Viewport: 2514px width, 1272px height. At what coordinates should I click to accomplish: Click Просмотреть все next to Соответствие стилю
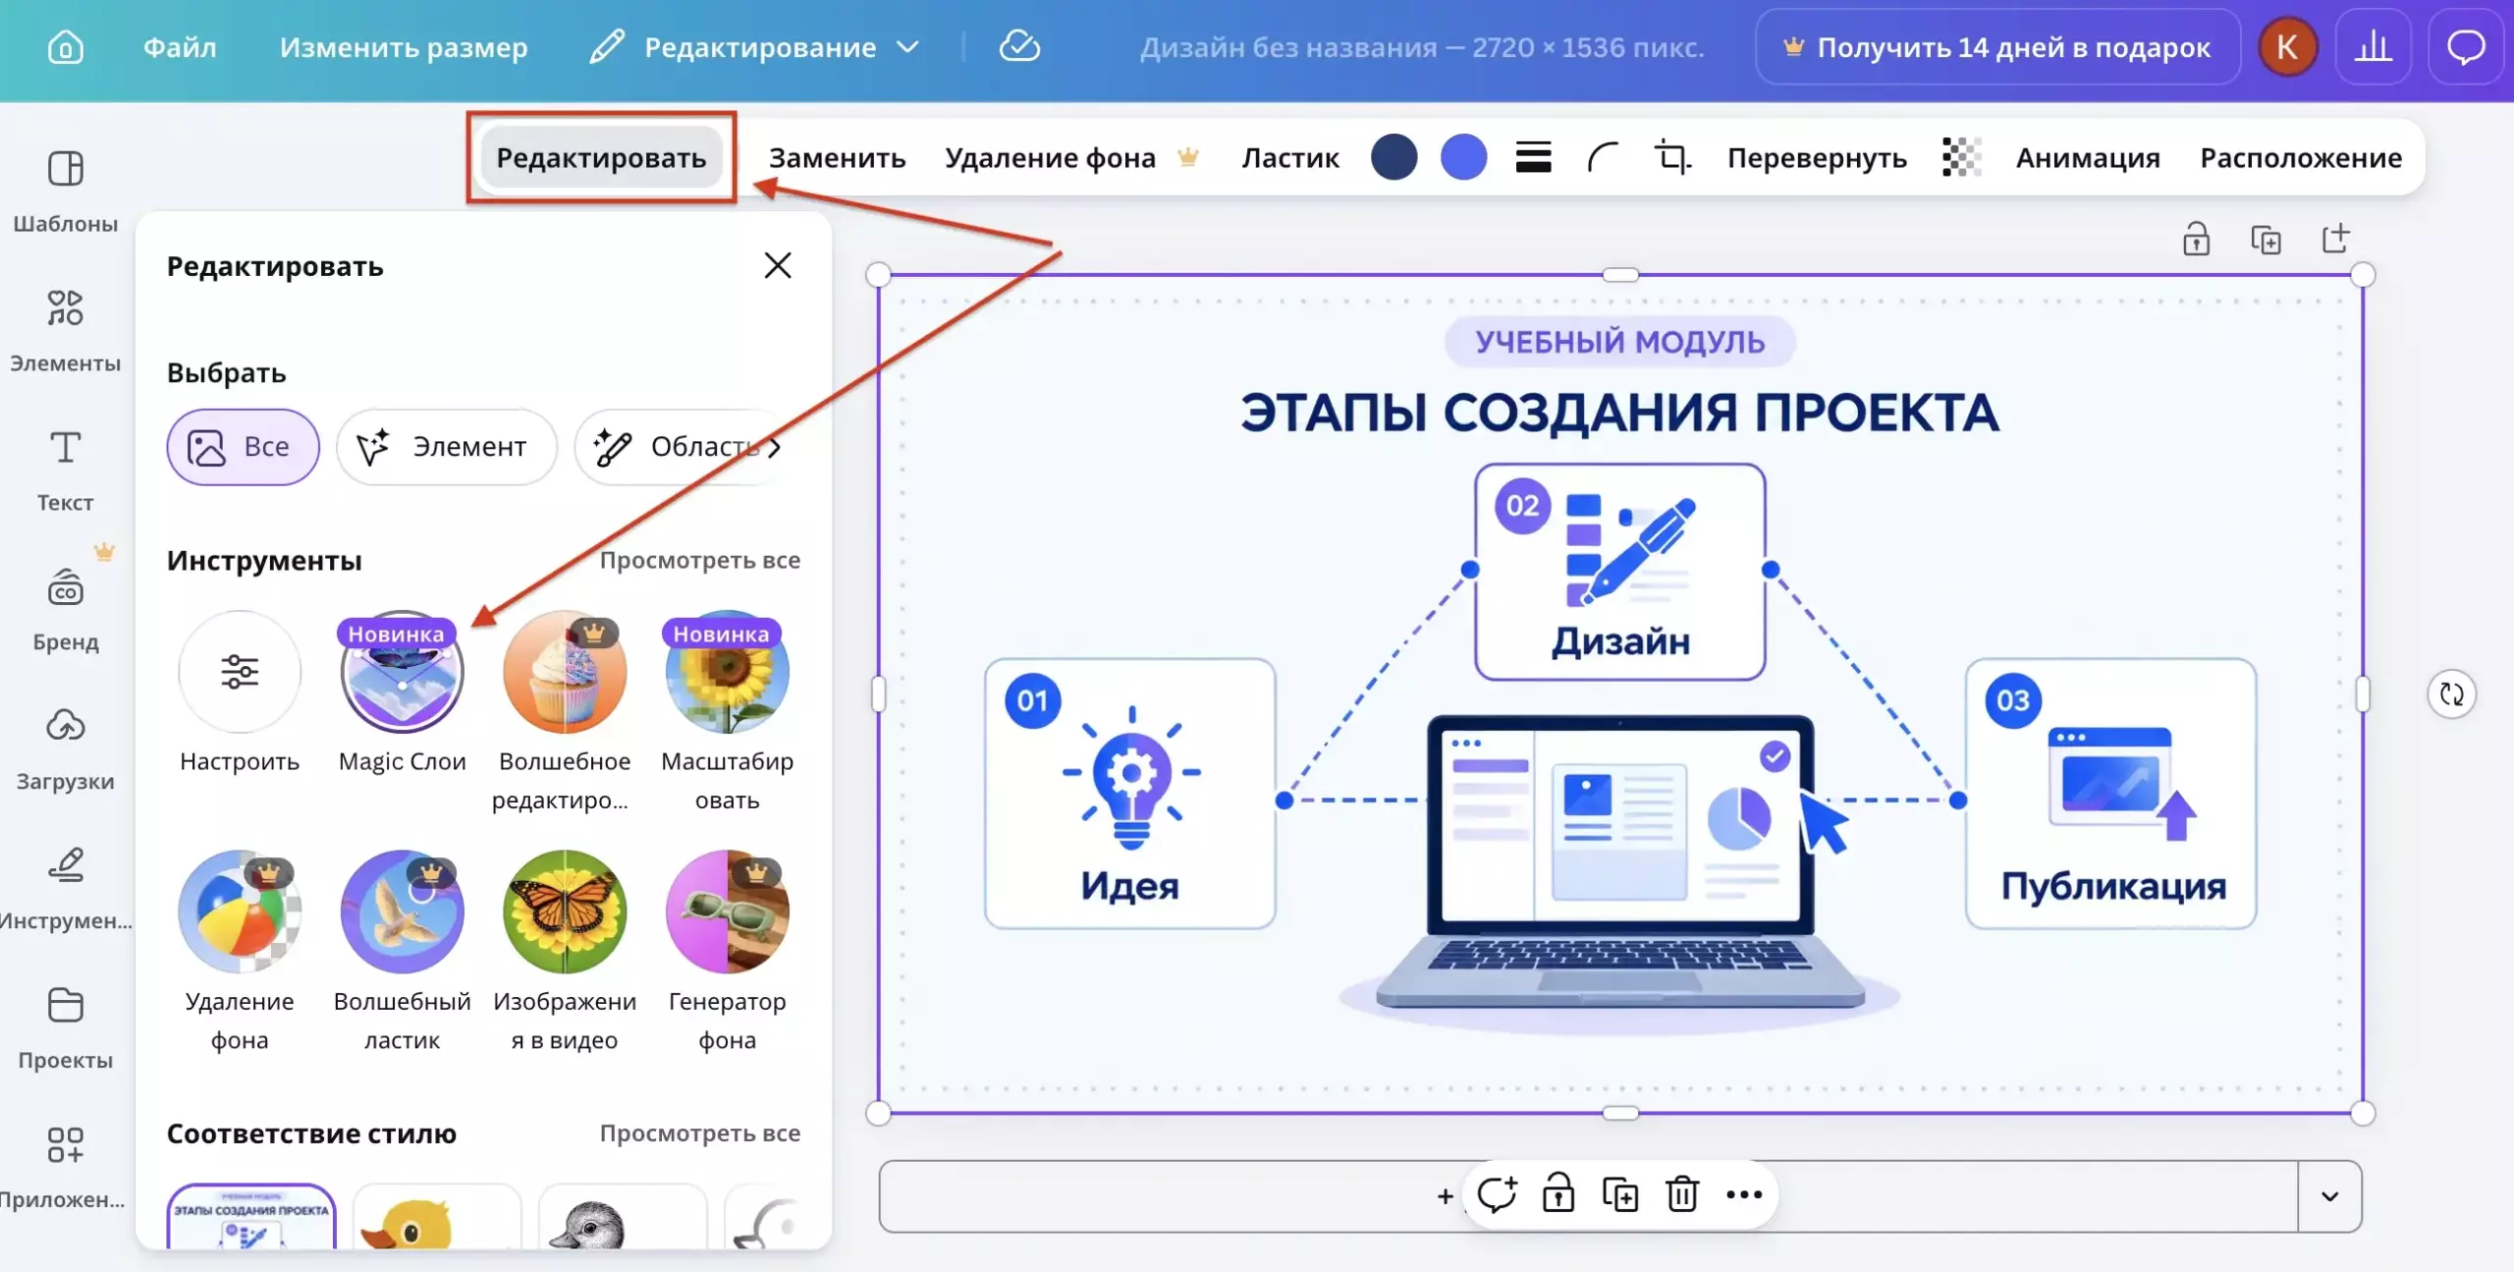(x=699, y=1133)
